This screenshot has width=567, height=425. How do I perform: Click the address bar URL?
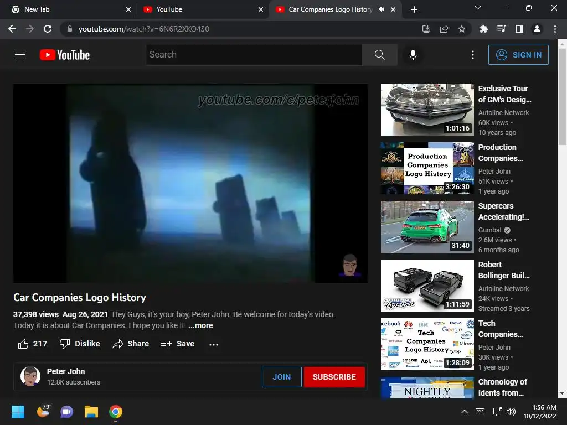coord(143,29)
